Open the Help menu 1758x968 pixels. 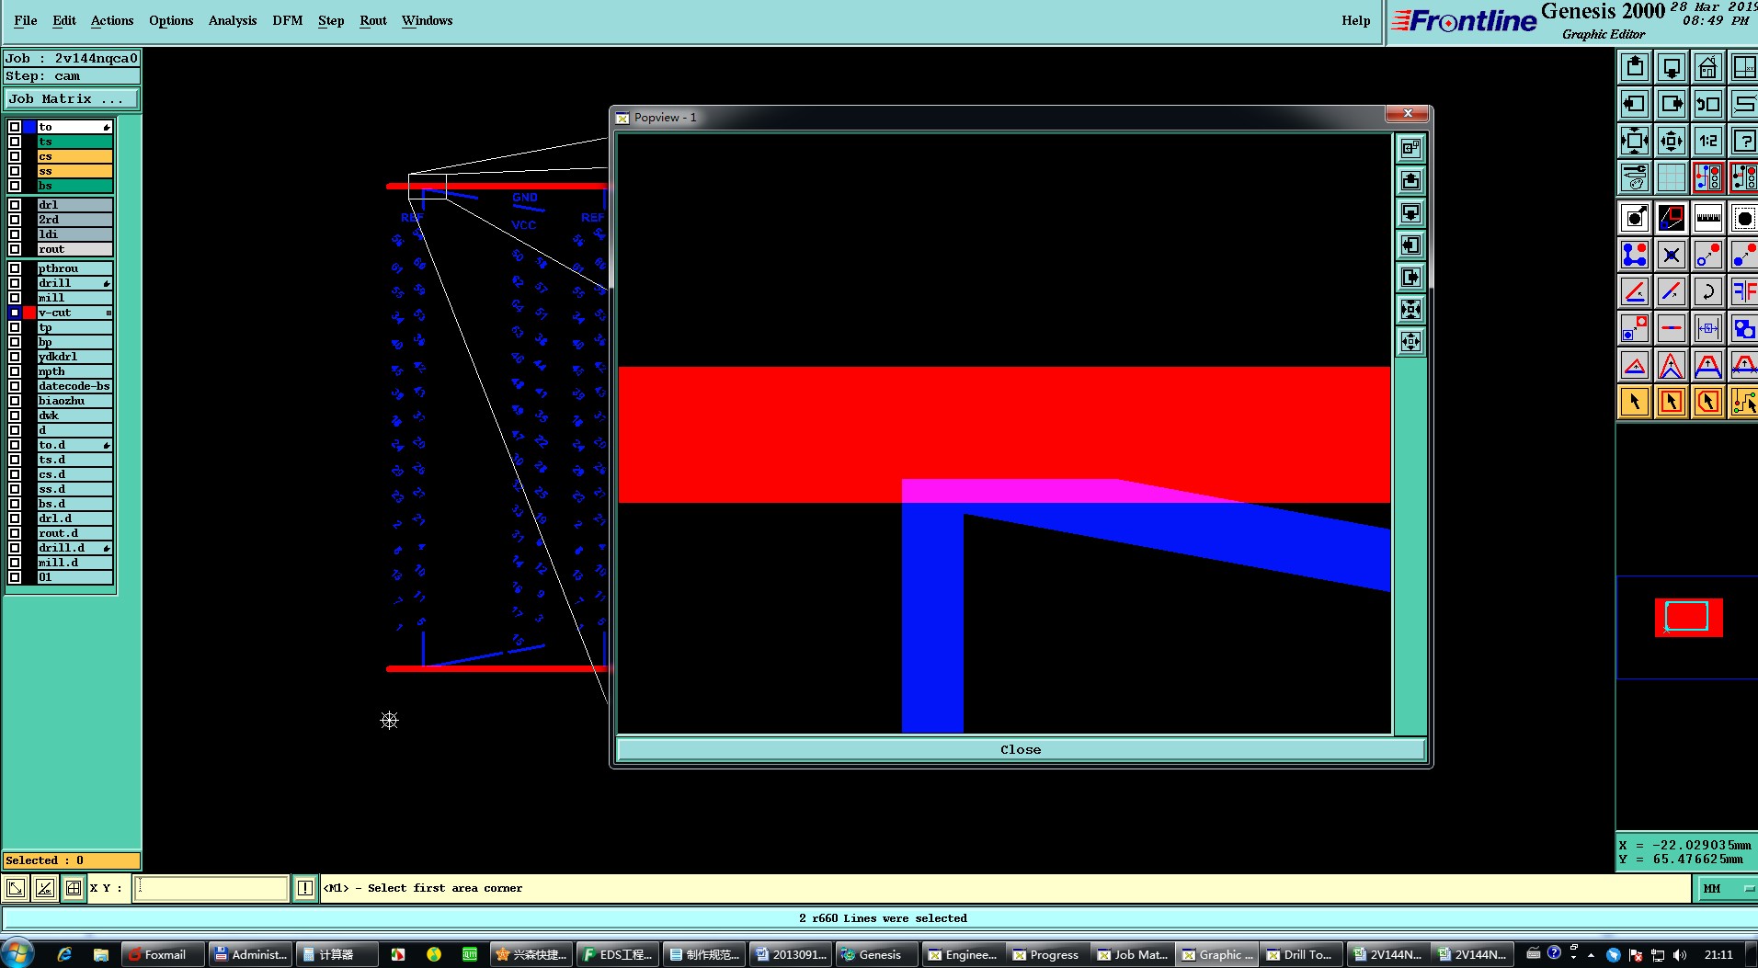tap(1355, 20)
